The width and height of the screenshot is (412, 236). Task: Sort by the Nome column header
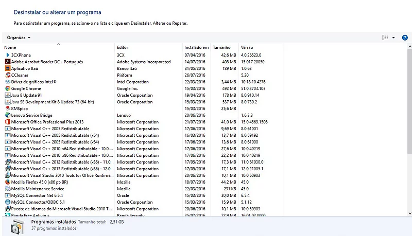pos(59,47)
